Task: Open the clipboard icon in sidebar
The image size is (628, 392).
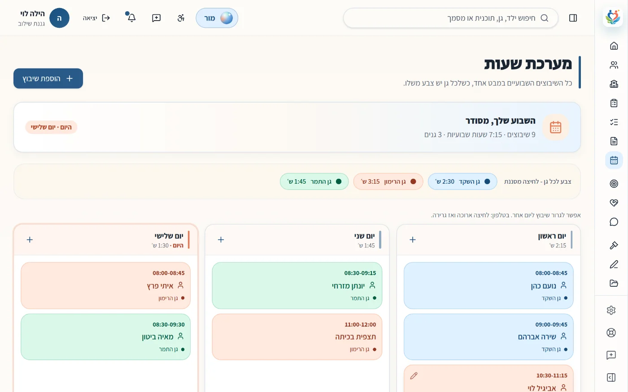Action: coord(614,103)
